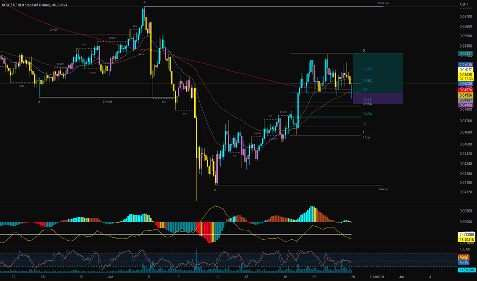Select the teal 0.05327 price tag
477x281 pixels.
[465, 53]
